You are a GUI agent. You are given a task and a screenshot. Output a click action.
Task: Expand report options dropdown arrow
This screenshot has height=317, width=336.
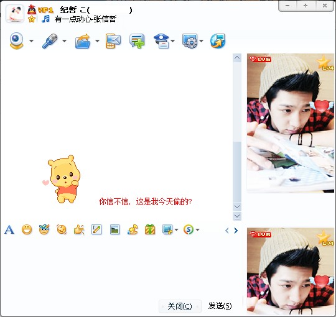click(x=173, y=41)
